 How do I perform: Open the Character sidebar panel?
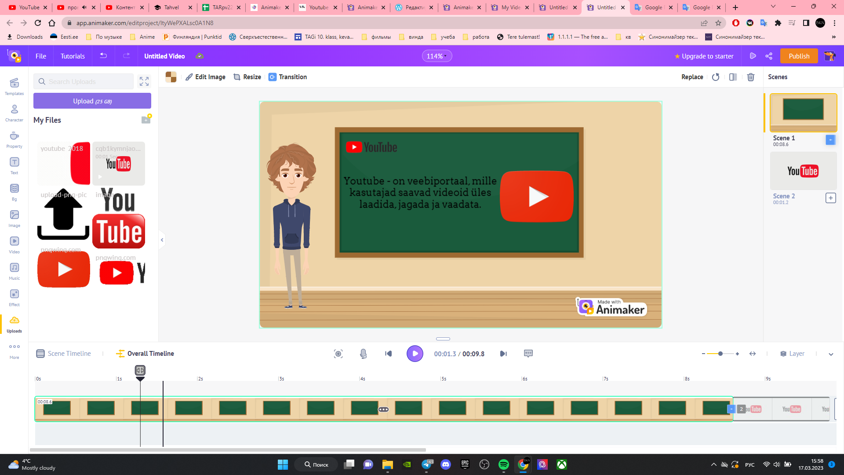click(x=14, y=113)
